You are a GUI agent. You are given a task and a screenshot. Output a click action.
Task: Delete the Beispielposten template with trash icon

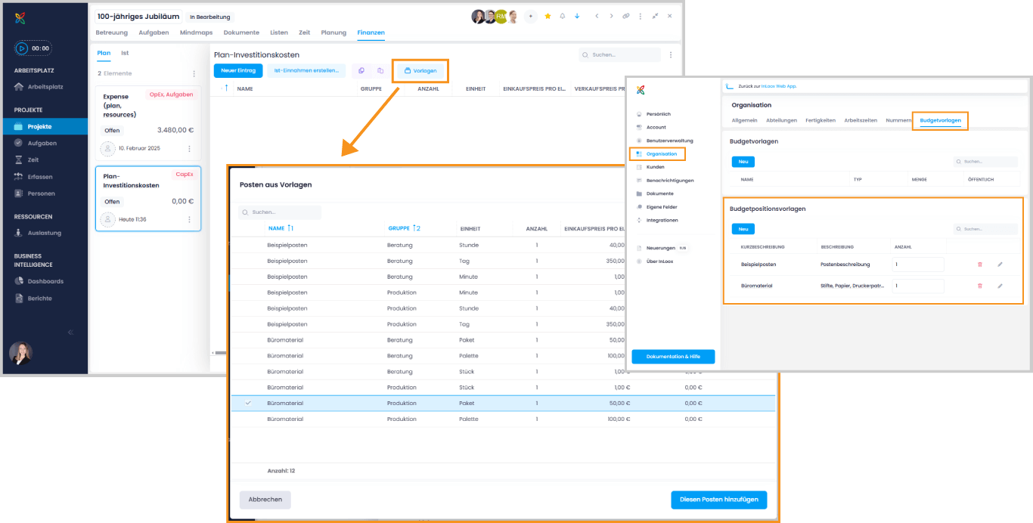click(980, 264)
